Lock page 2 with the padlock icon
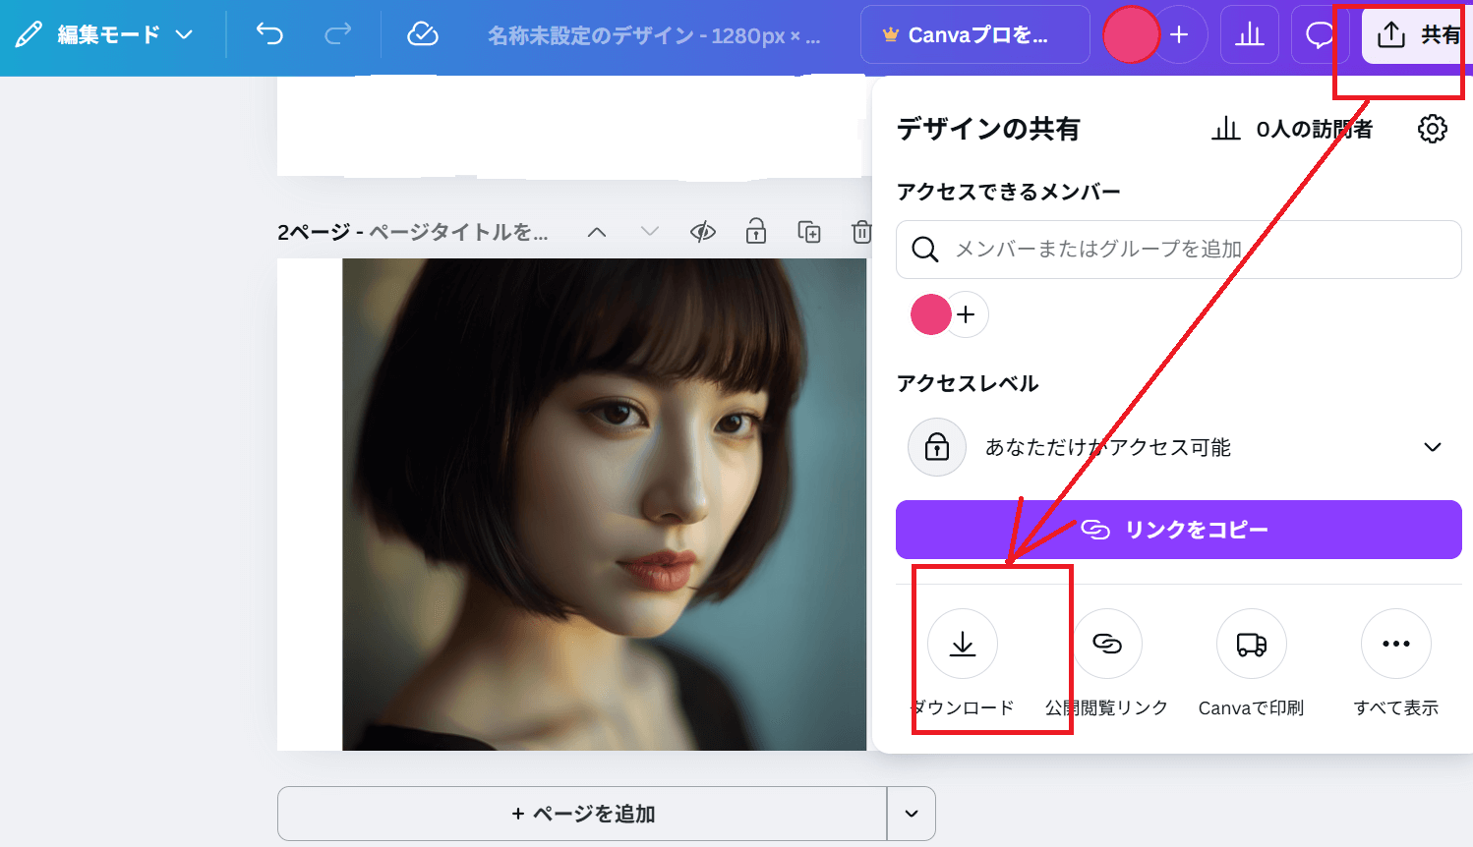Viewport: 1473px width, 847px height. [755, 232]
